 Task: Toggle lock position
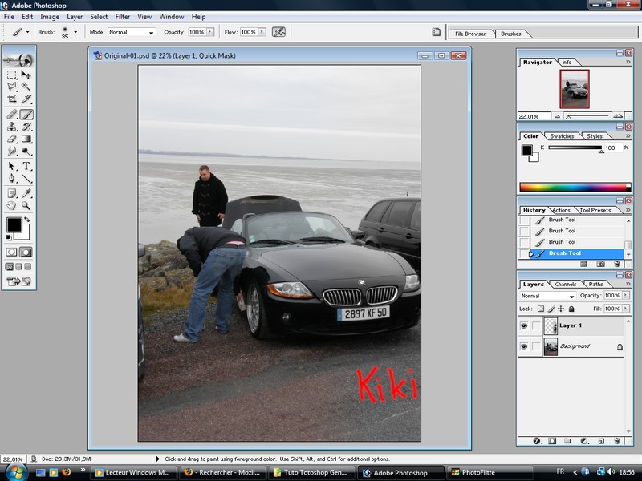coord(561,309)
